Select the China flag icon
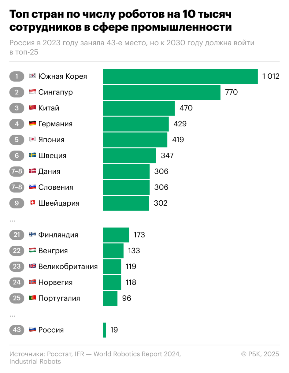289x373 pixels. click(x=32, y=108)
